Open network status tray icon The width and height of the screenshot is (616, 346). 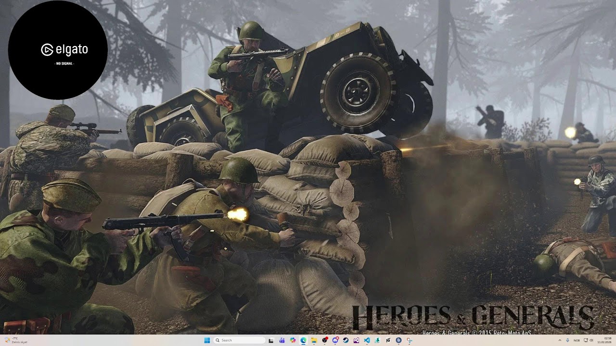[586, 340]
